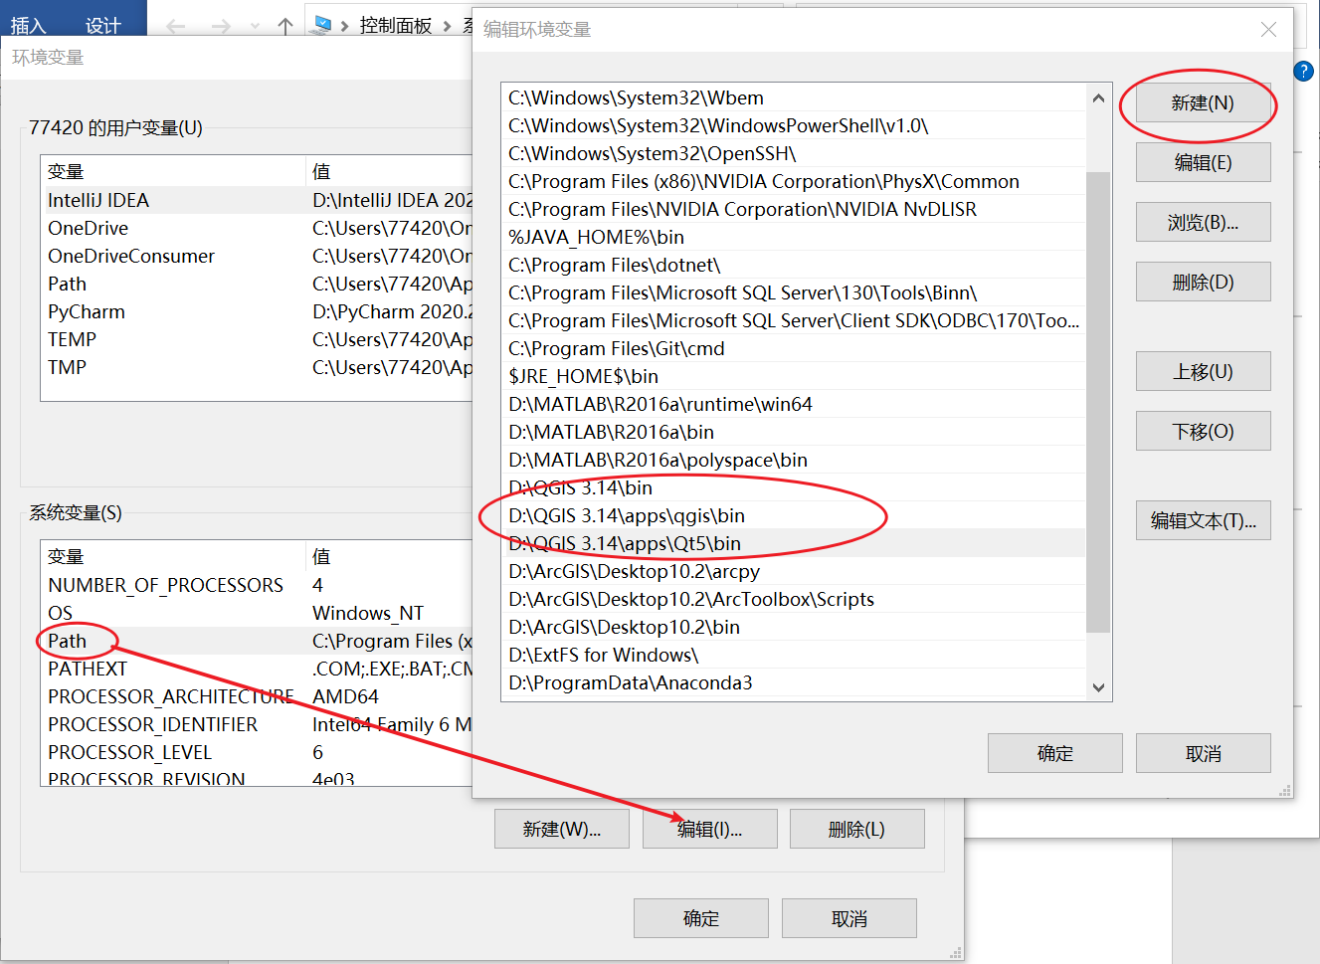Select C:\Program Files\Git\cmd entry

tap(794, 348)
